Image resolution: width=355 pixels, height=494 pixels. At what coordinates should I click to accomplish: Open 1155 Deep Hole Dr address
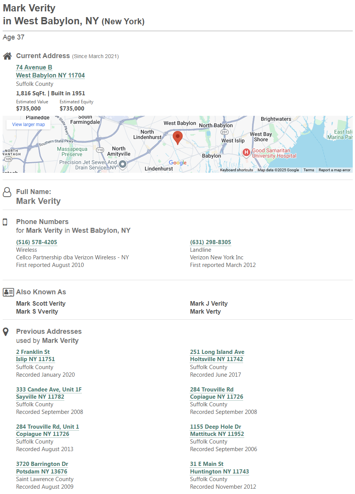(x=216, y=427)
